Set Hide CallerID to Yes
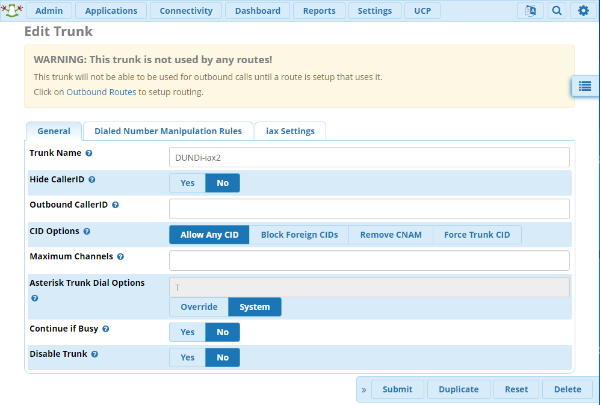This screenshot has height=405, width=600. click(187, 182)
